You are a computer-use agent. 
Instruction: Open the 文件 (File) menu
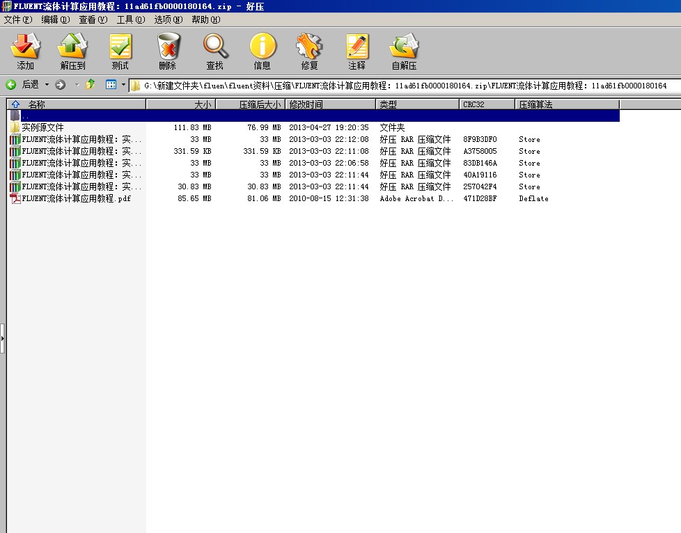[x=18, y=19]
